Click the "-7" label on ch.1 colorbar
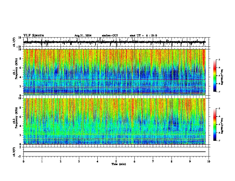The height and width of the screenshot is (181, 235). click(x=219, y=92)
